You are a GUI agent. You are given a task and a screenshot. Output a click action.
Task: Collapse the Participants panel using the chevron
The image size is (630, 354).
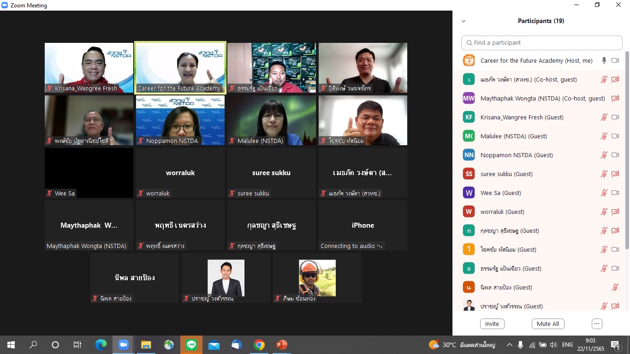tap(464, 21)
